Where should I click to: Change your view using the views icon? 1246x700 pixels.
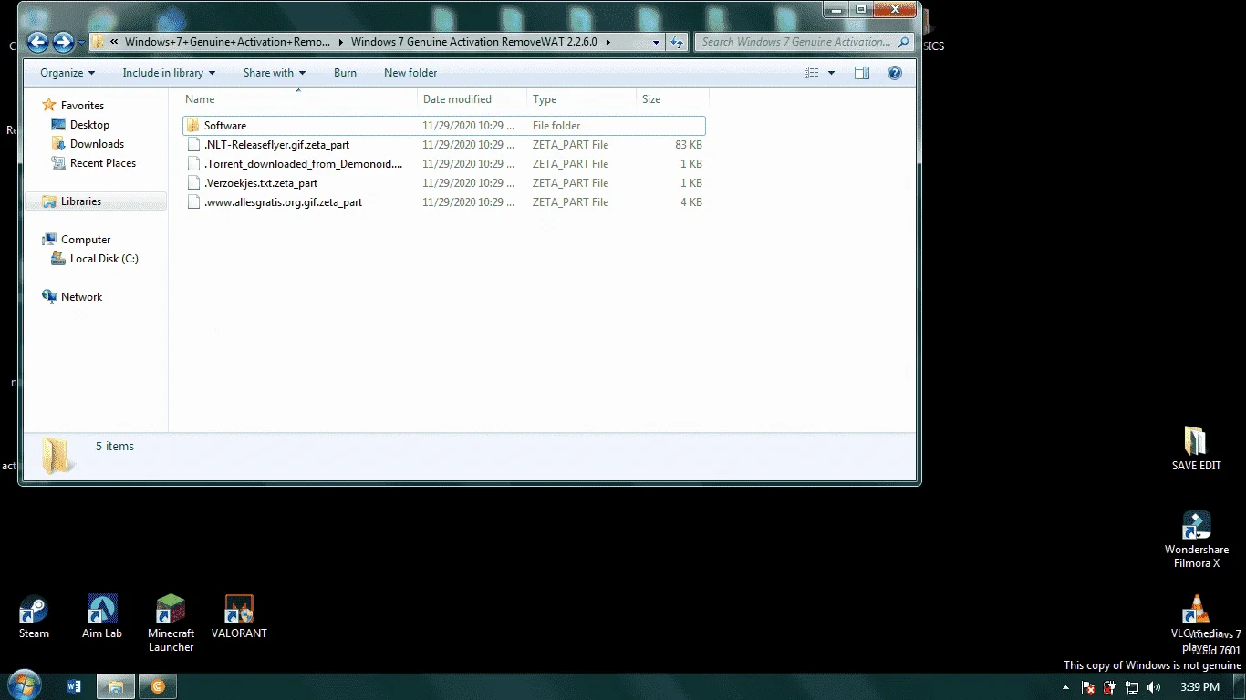pyautogui.click(x=812, y=73)
